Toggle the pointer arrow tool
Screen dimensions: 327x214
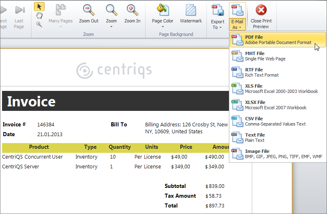click(x=39, y=7)
